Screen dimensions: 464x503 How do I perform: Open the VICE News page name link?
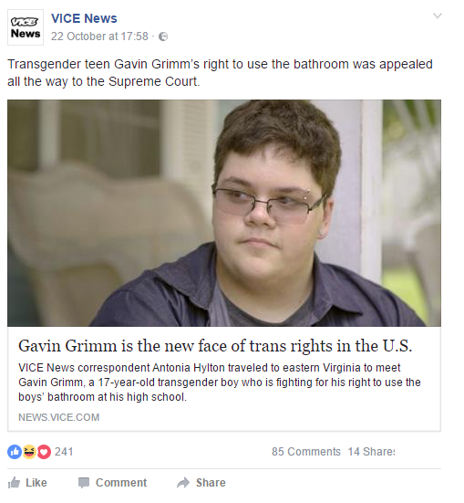pyautogui.click(x=84, y=18)
